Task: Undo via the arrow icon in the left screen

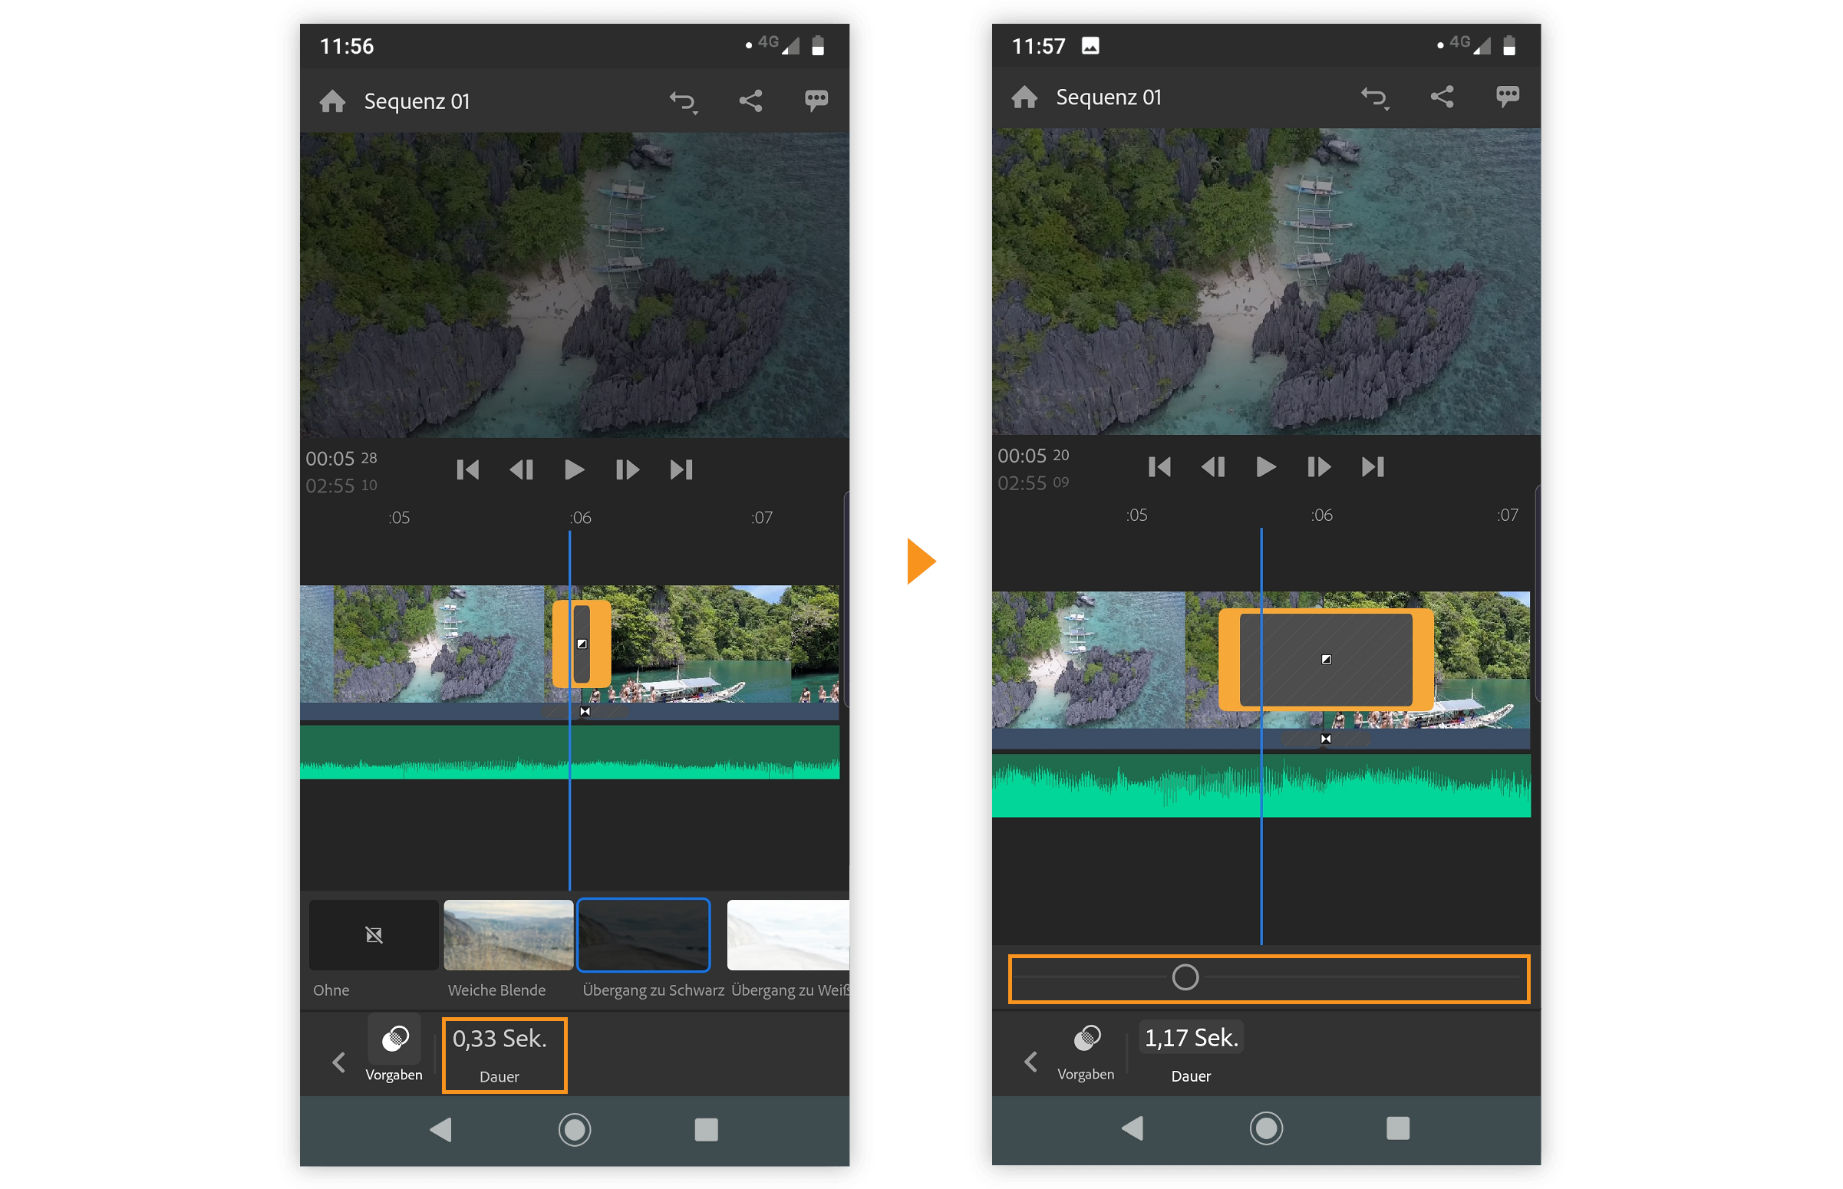Action: tap(684, 102)
